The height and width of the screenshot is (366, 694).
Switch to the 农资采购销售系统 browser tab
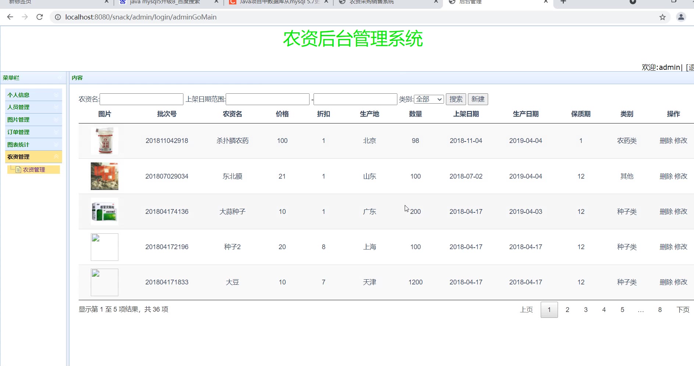[x=371, y=2]
